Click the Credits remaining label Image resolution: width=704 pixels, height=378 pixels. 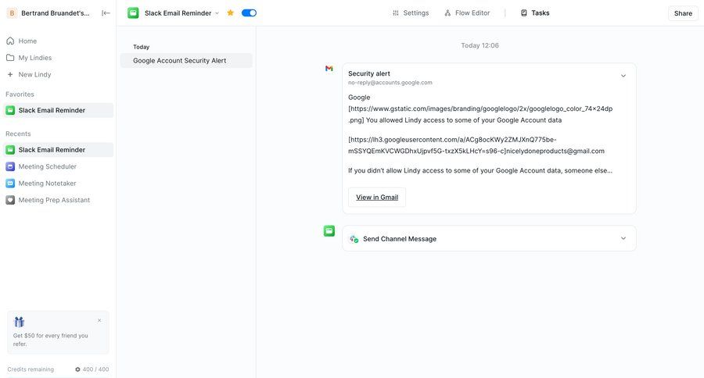point(31,369)
